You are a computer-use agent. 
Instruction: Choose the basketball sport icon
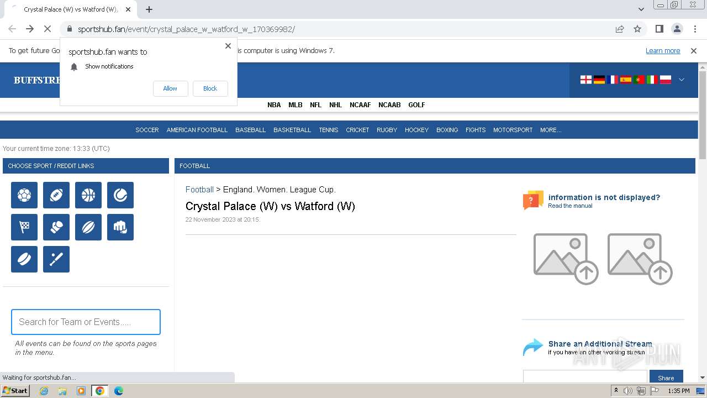point(88,195)
